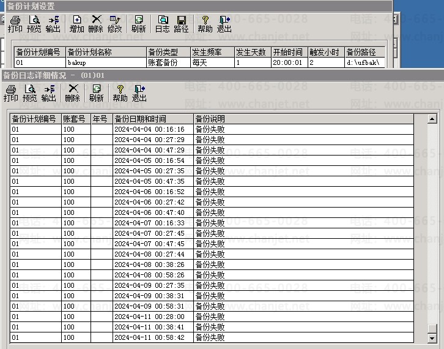Select frequency cell '每天'
Viewport: 444px width, 349px height.
coord(213,62)
